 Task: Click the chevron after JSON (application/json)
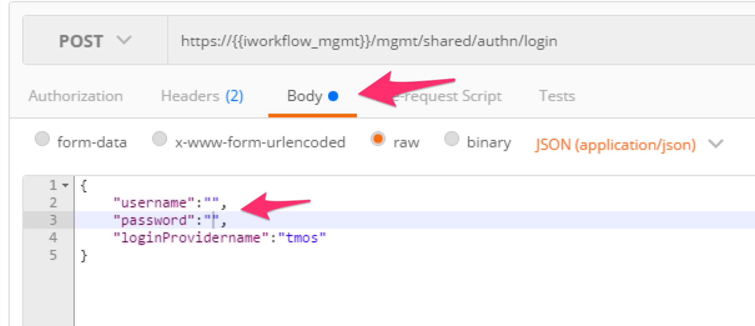click(x=715, y=144)
